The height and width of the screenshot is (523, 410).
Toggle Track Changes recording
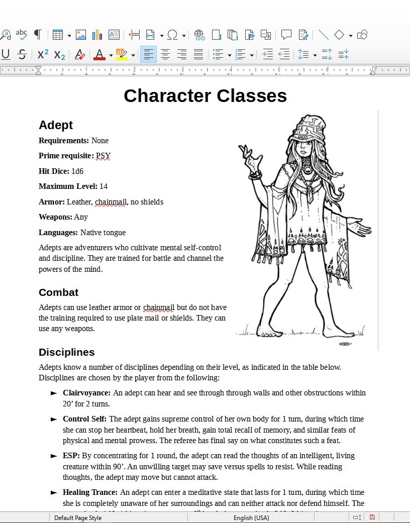point(303,35)
